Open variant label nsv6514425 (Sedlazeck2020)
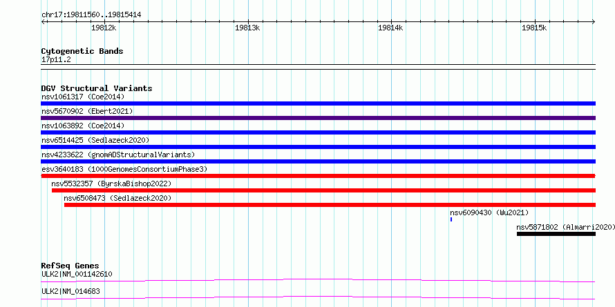The height and width of the screenshot is (307, 615). (95, 140)
